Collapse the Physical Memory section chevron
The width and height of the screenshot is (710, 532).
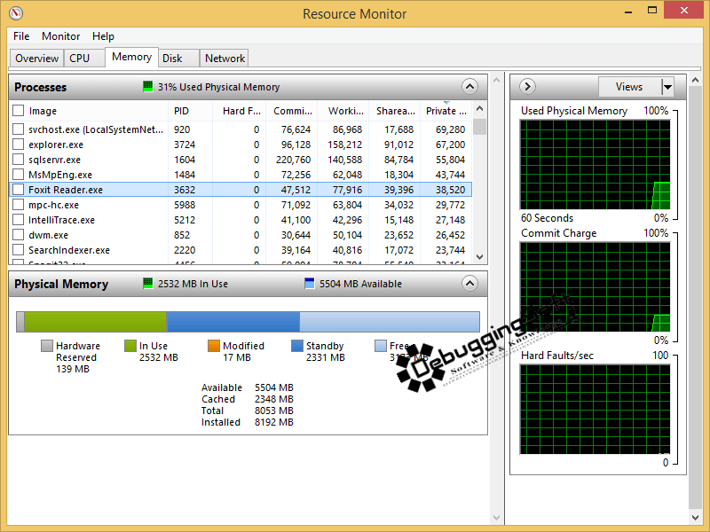pos(469,284)
